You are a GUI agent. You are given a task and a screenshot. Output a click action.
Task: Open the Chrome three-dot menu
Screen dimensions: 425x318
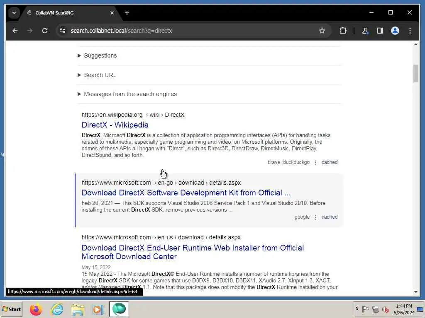410,31
